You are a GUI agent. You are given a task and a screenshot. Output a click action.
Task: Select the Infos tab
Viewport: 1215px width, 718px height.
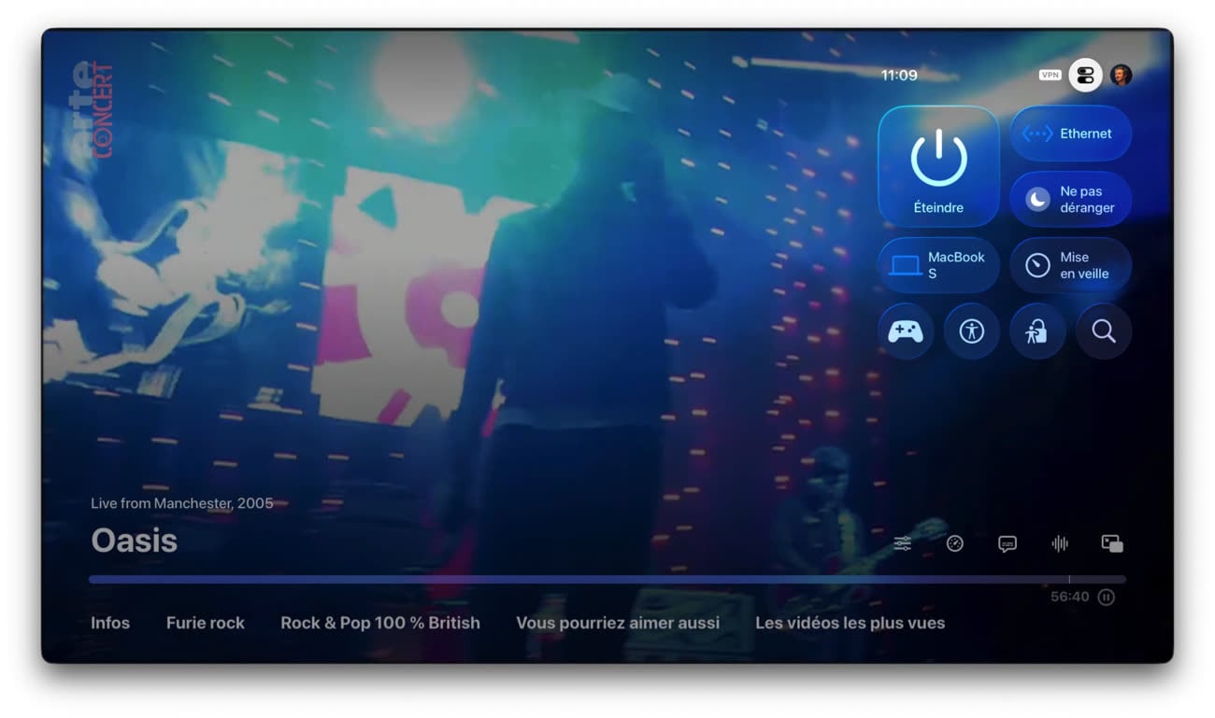pyautogui.click(x=110, y=623)
